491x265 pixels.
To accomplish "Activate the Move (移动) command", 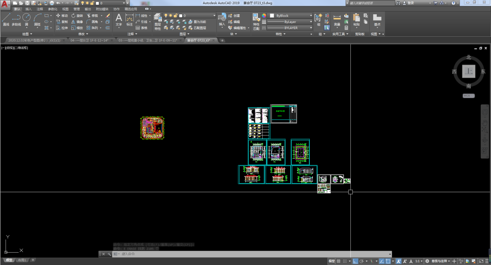I will [x=62, y=16].
